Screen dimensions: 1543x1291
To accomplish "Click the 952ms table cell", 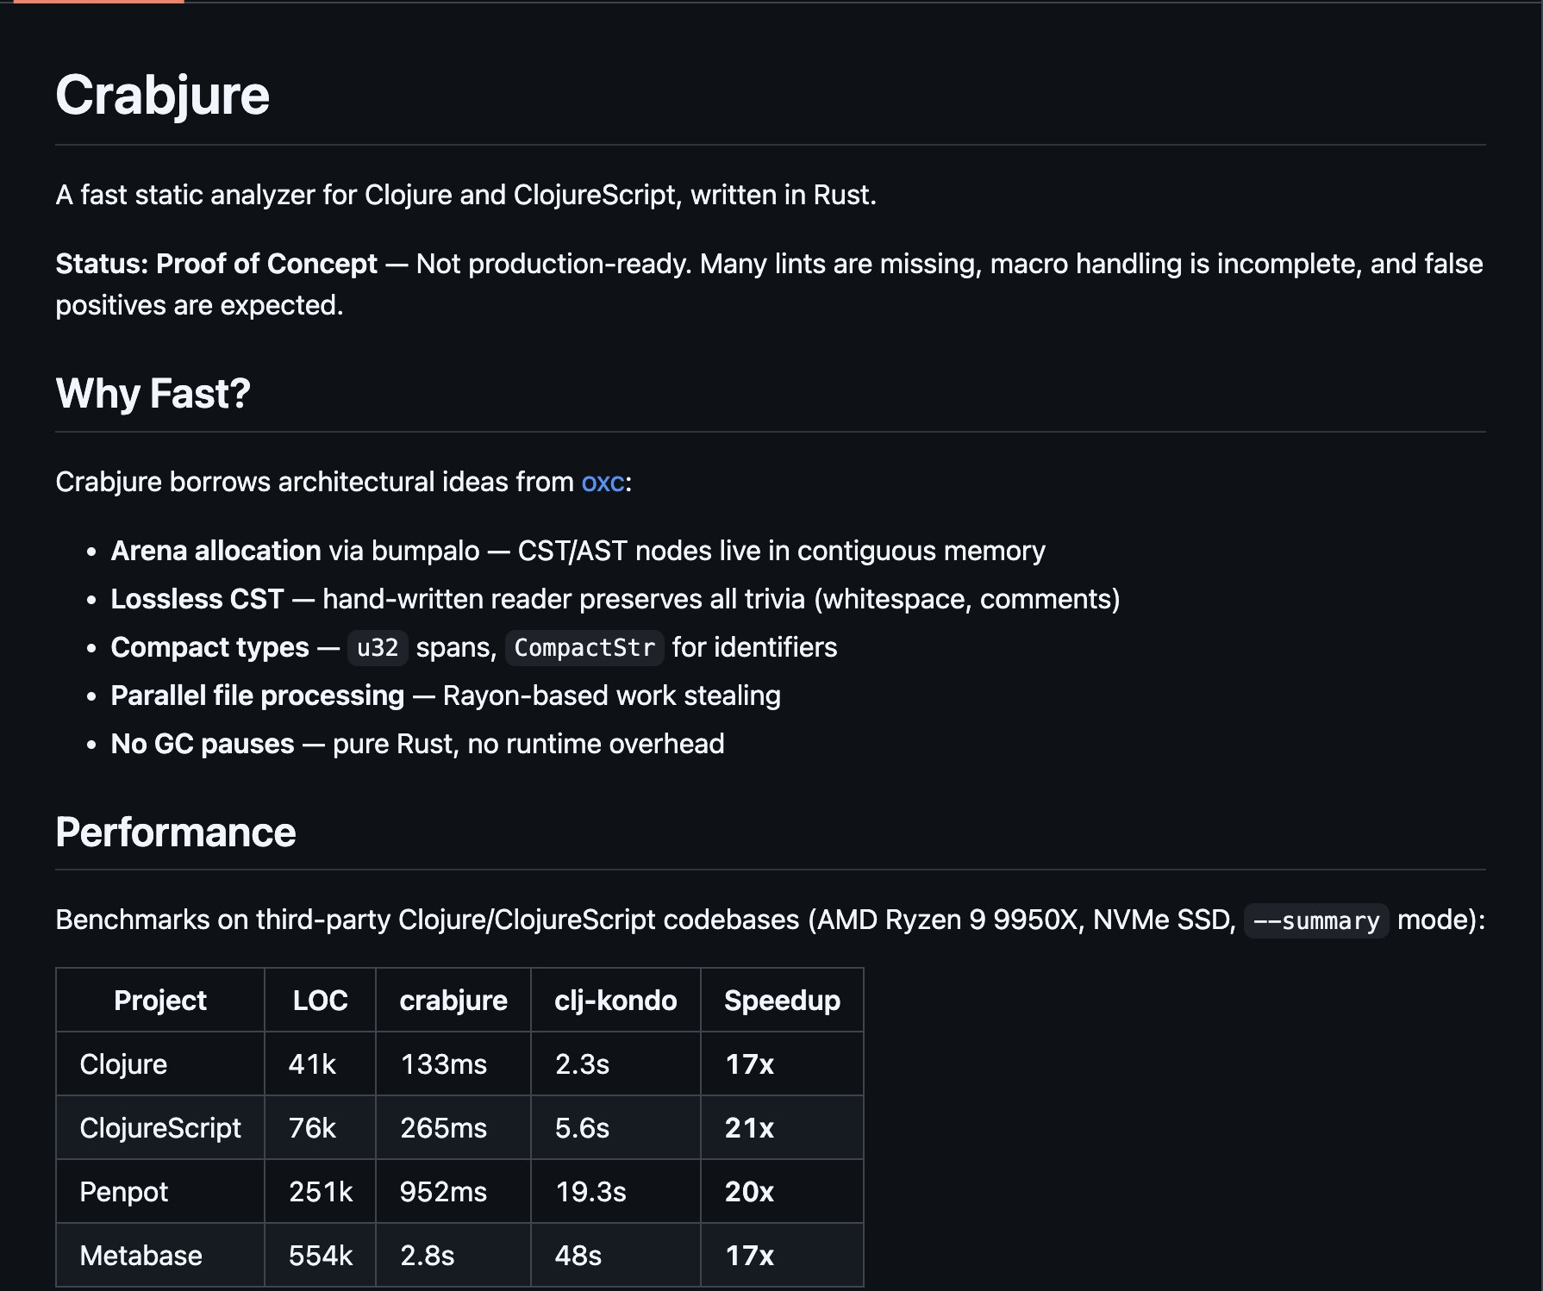I will pyautogui.click(x=443, y=1191).
